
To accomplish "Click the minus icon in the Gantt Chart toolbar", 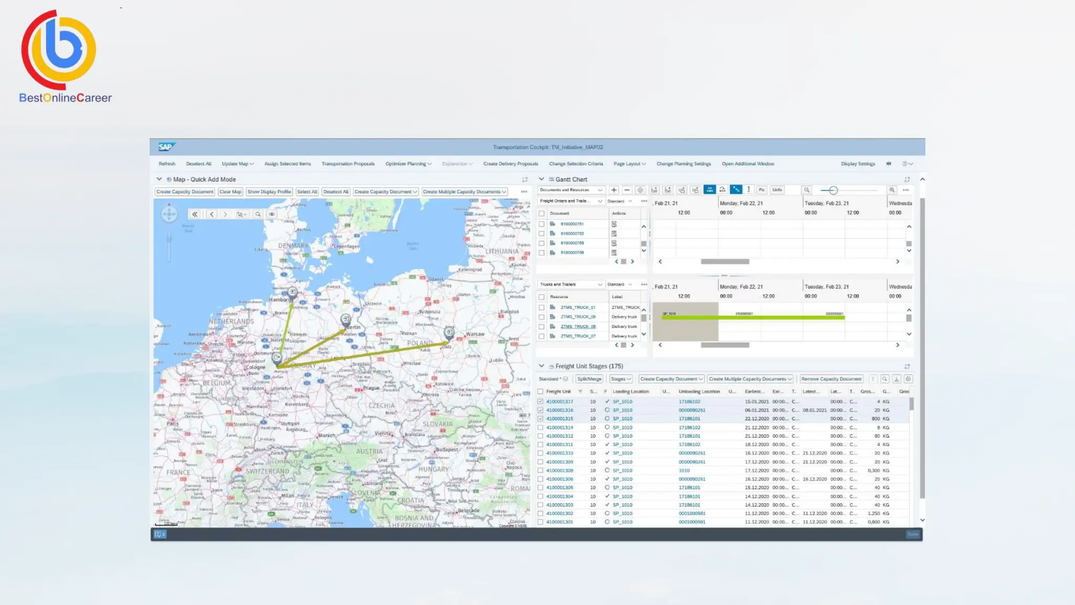I will click(x=627, y=190).
